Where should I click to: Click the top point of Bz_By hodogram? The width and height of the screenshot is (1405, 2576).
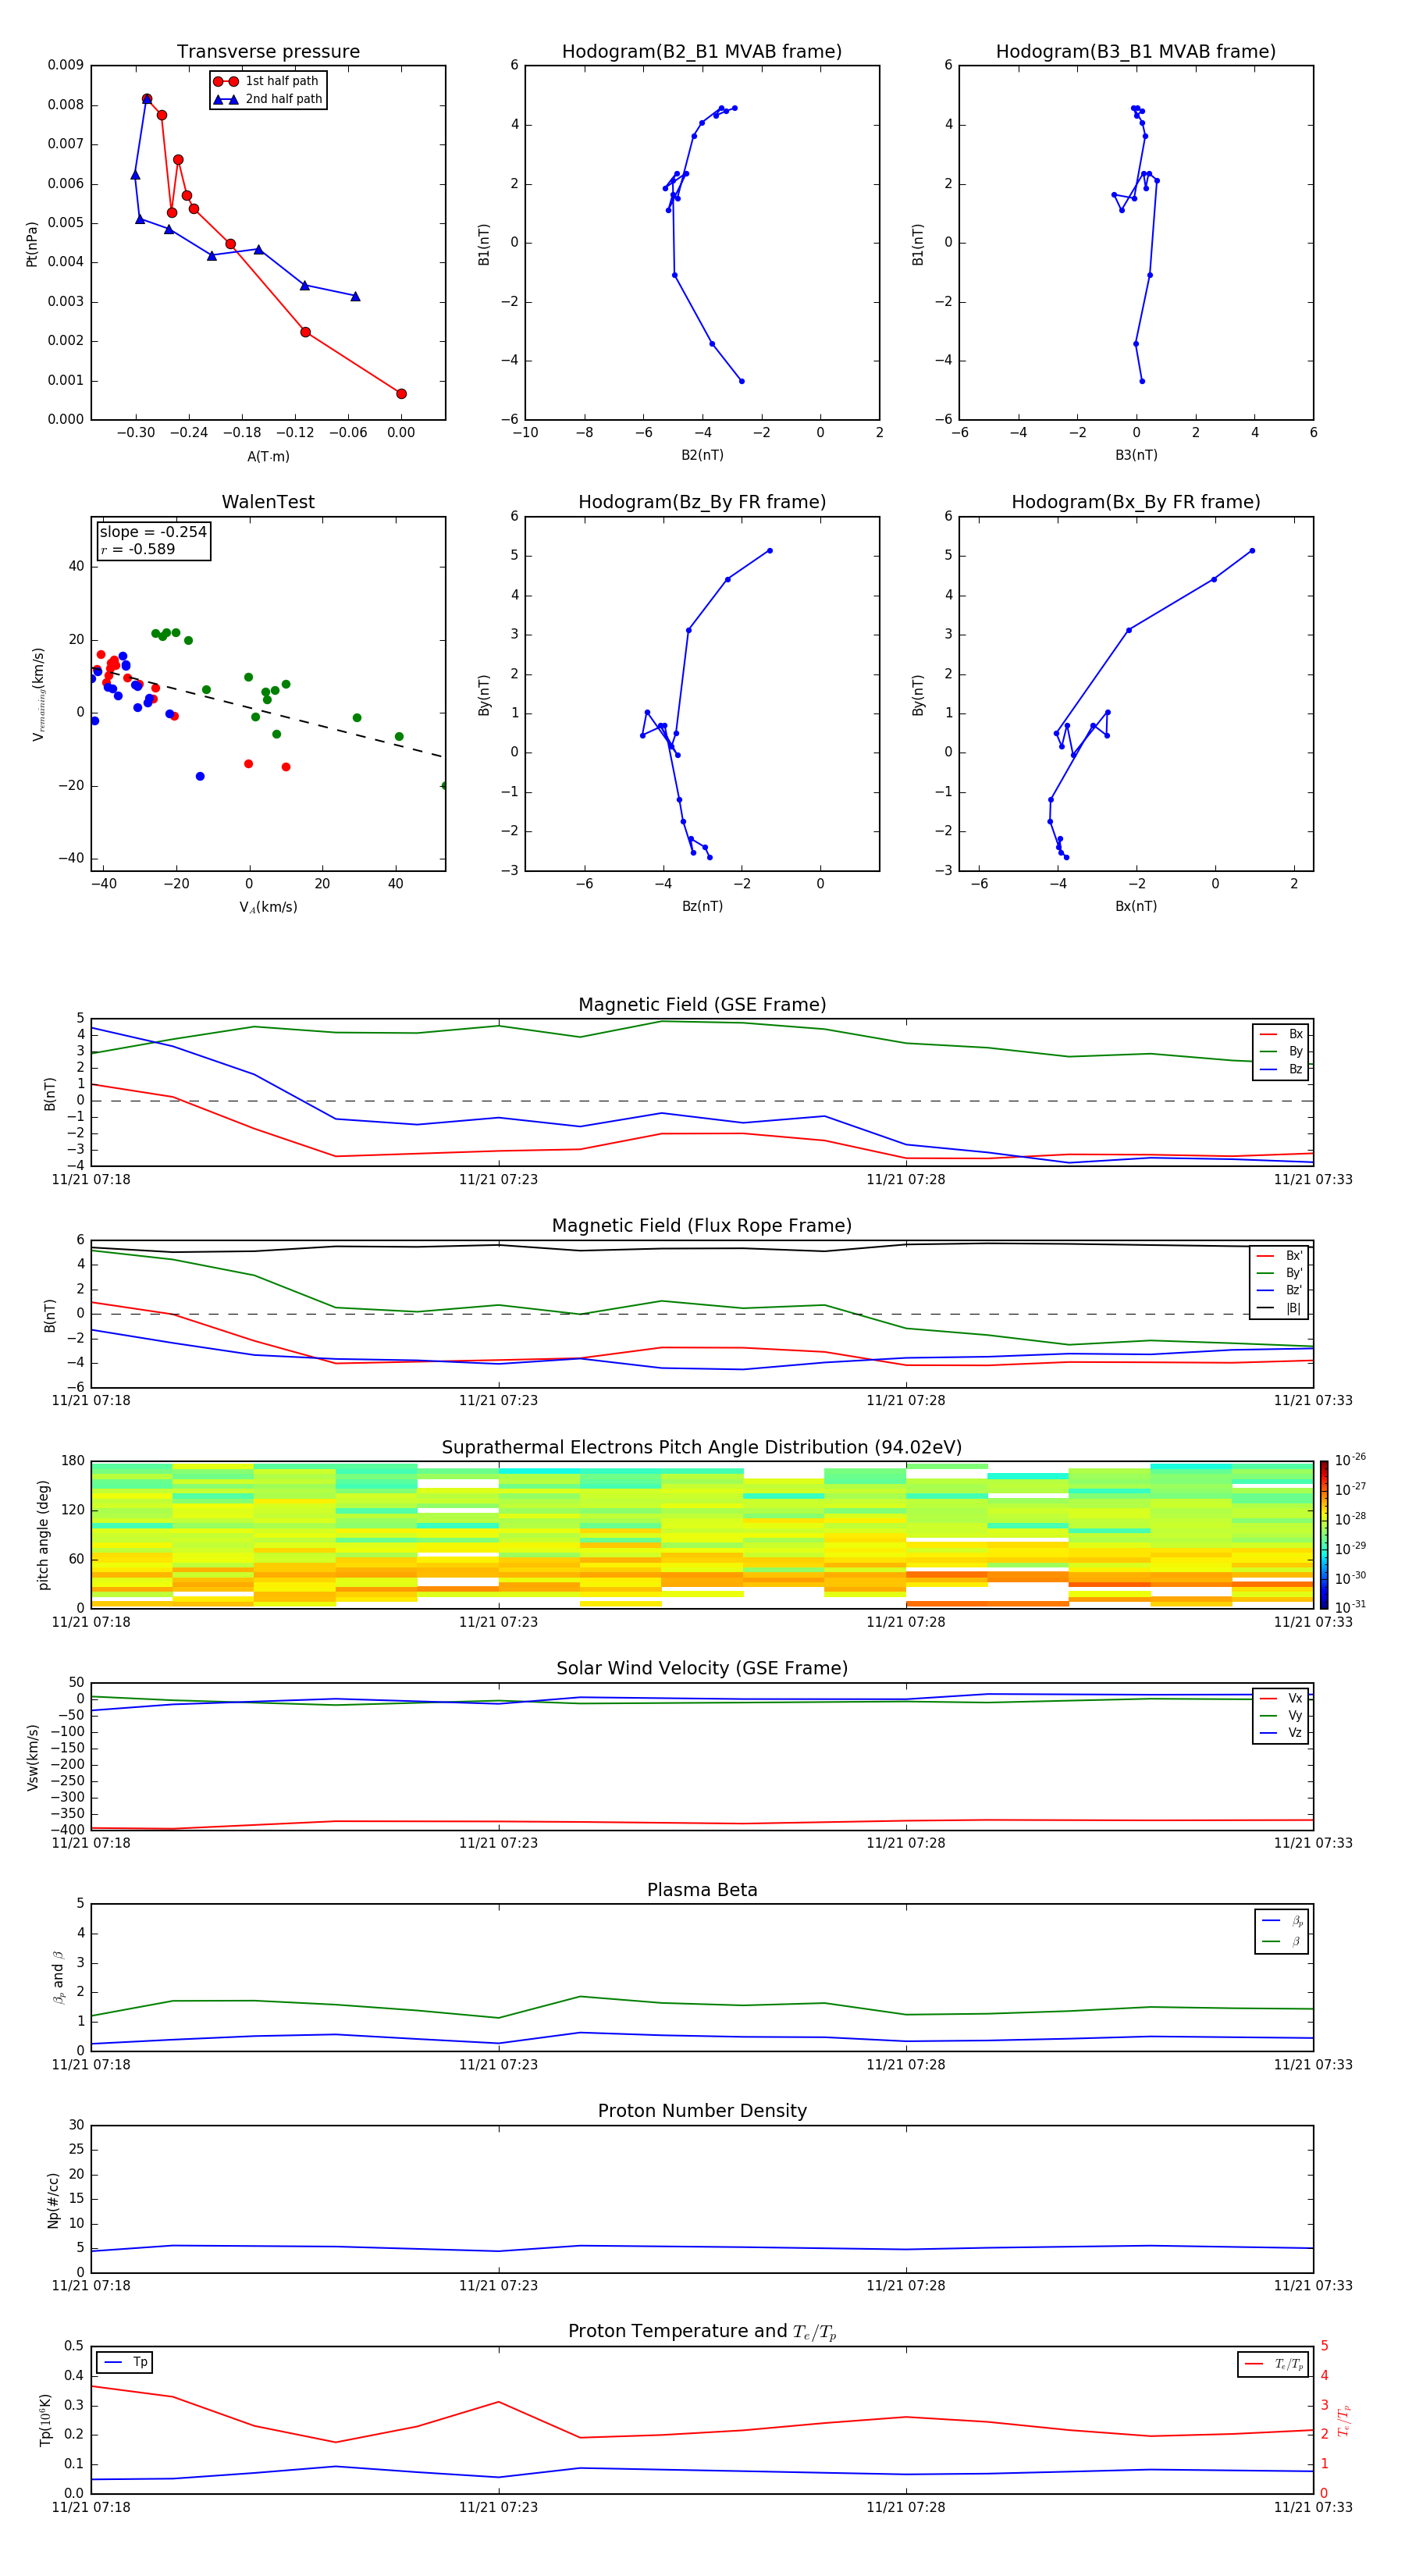[769, 551]
